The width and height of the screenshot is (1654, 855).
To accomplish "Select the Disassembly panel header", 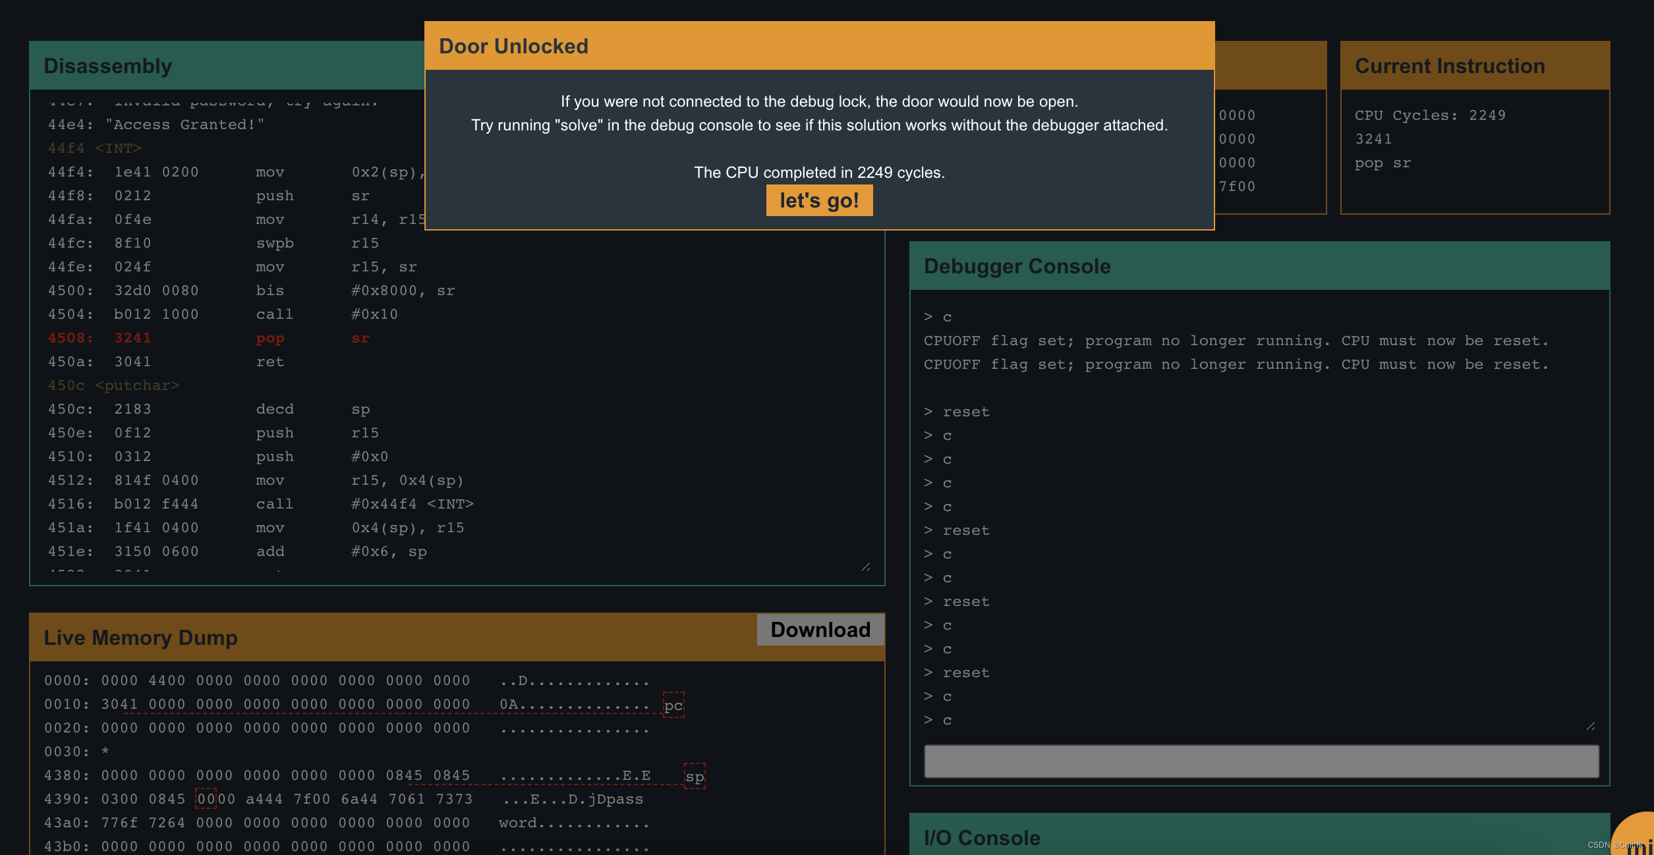I will (227, 66).
